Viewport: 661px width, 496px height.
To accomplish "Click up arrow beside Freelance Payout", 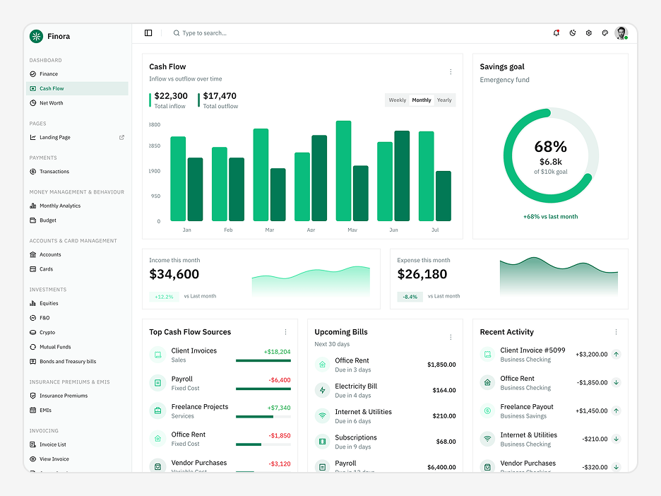I will 617,411.
